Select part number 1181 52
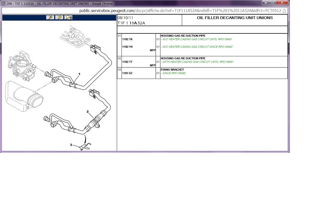 [x=127, y=73]
